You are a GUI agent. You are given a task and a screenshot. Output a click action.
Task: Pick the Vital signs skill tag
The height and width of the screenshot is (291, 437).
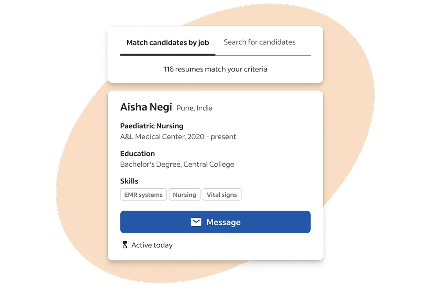coord(222,194)
